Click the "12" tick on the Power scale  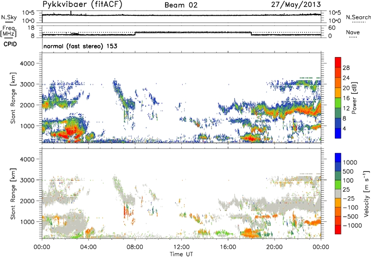[346, 109]
